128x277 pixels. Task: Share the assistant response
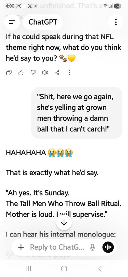[x=57, y=72]
